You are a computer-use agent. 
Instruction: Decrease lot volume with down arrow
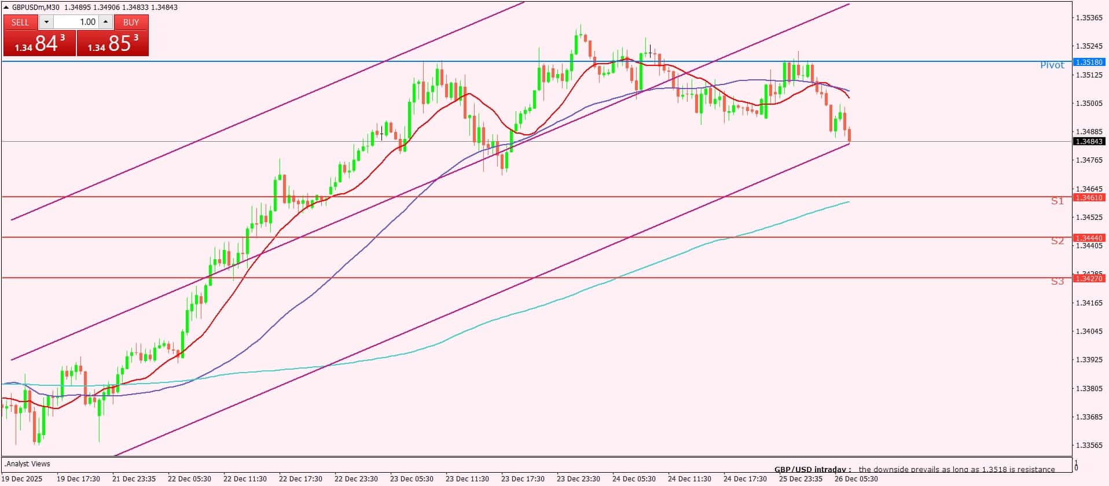[46, 22]
